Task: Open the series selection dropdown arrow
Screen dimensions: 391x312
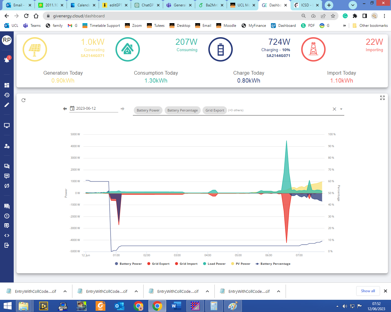Action: [341, 109]
